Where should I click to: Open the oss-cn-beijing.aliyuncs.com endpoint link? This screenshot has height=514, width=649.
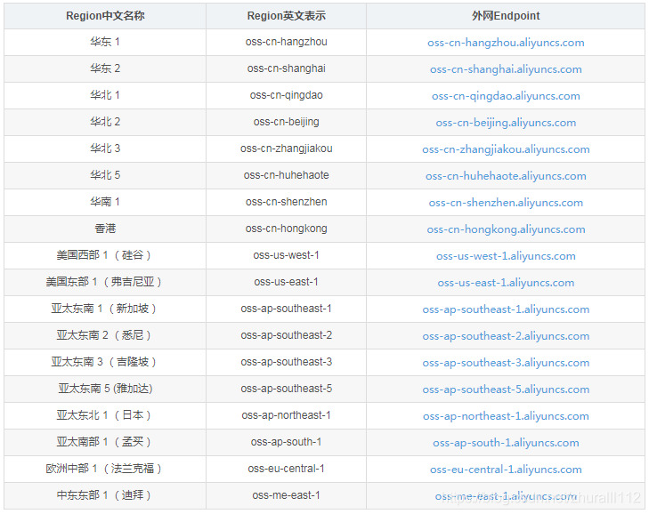tap(506, 123)
